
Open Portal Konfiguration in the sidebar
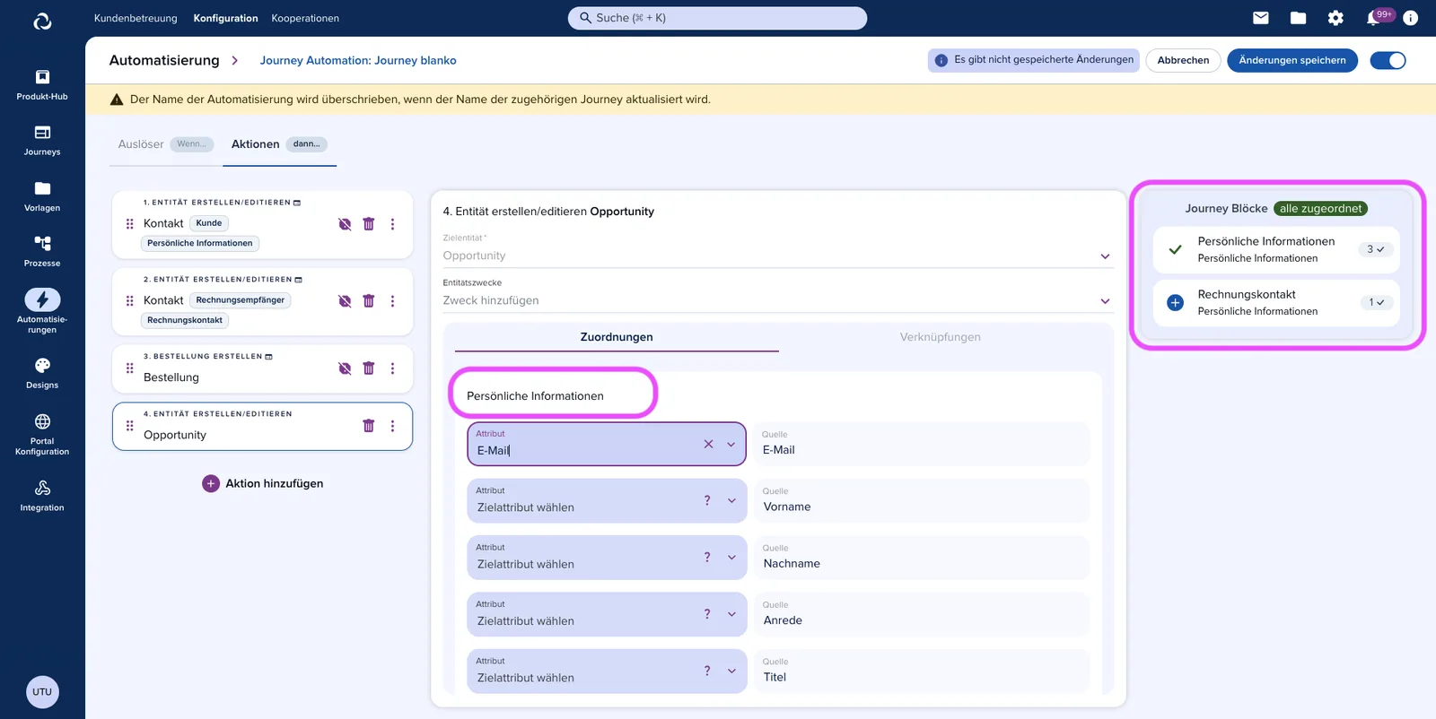click(42, 434)
